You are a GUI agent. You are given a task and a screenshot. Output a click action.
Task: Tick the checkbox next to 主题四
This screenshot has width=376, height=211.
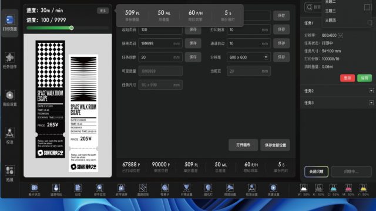pyautogui.click(x=370, y=23)
